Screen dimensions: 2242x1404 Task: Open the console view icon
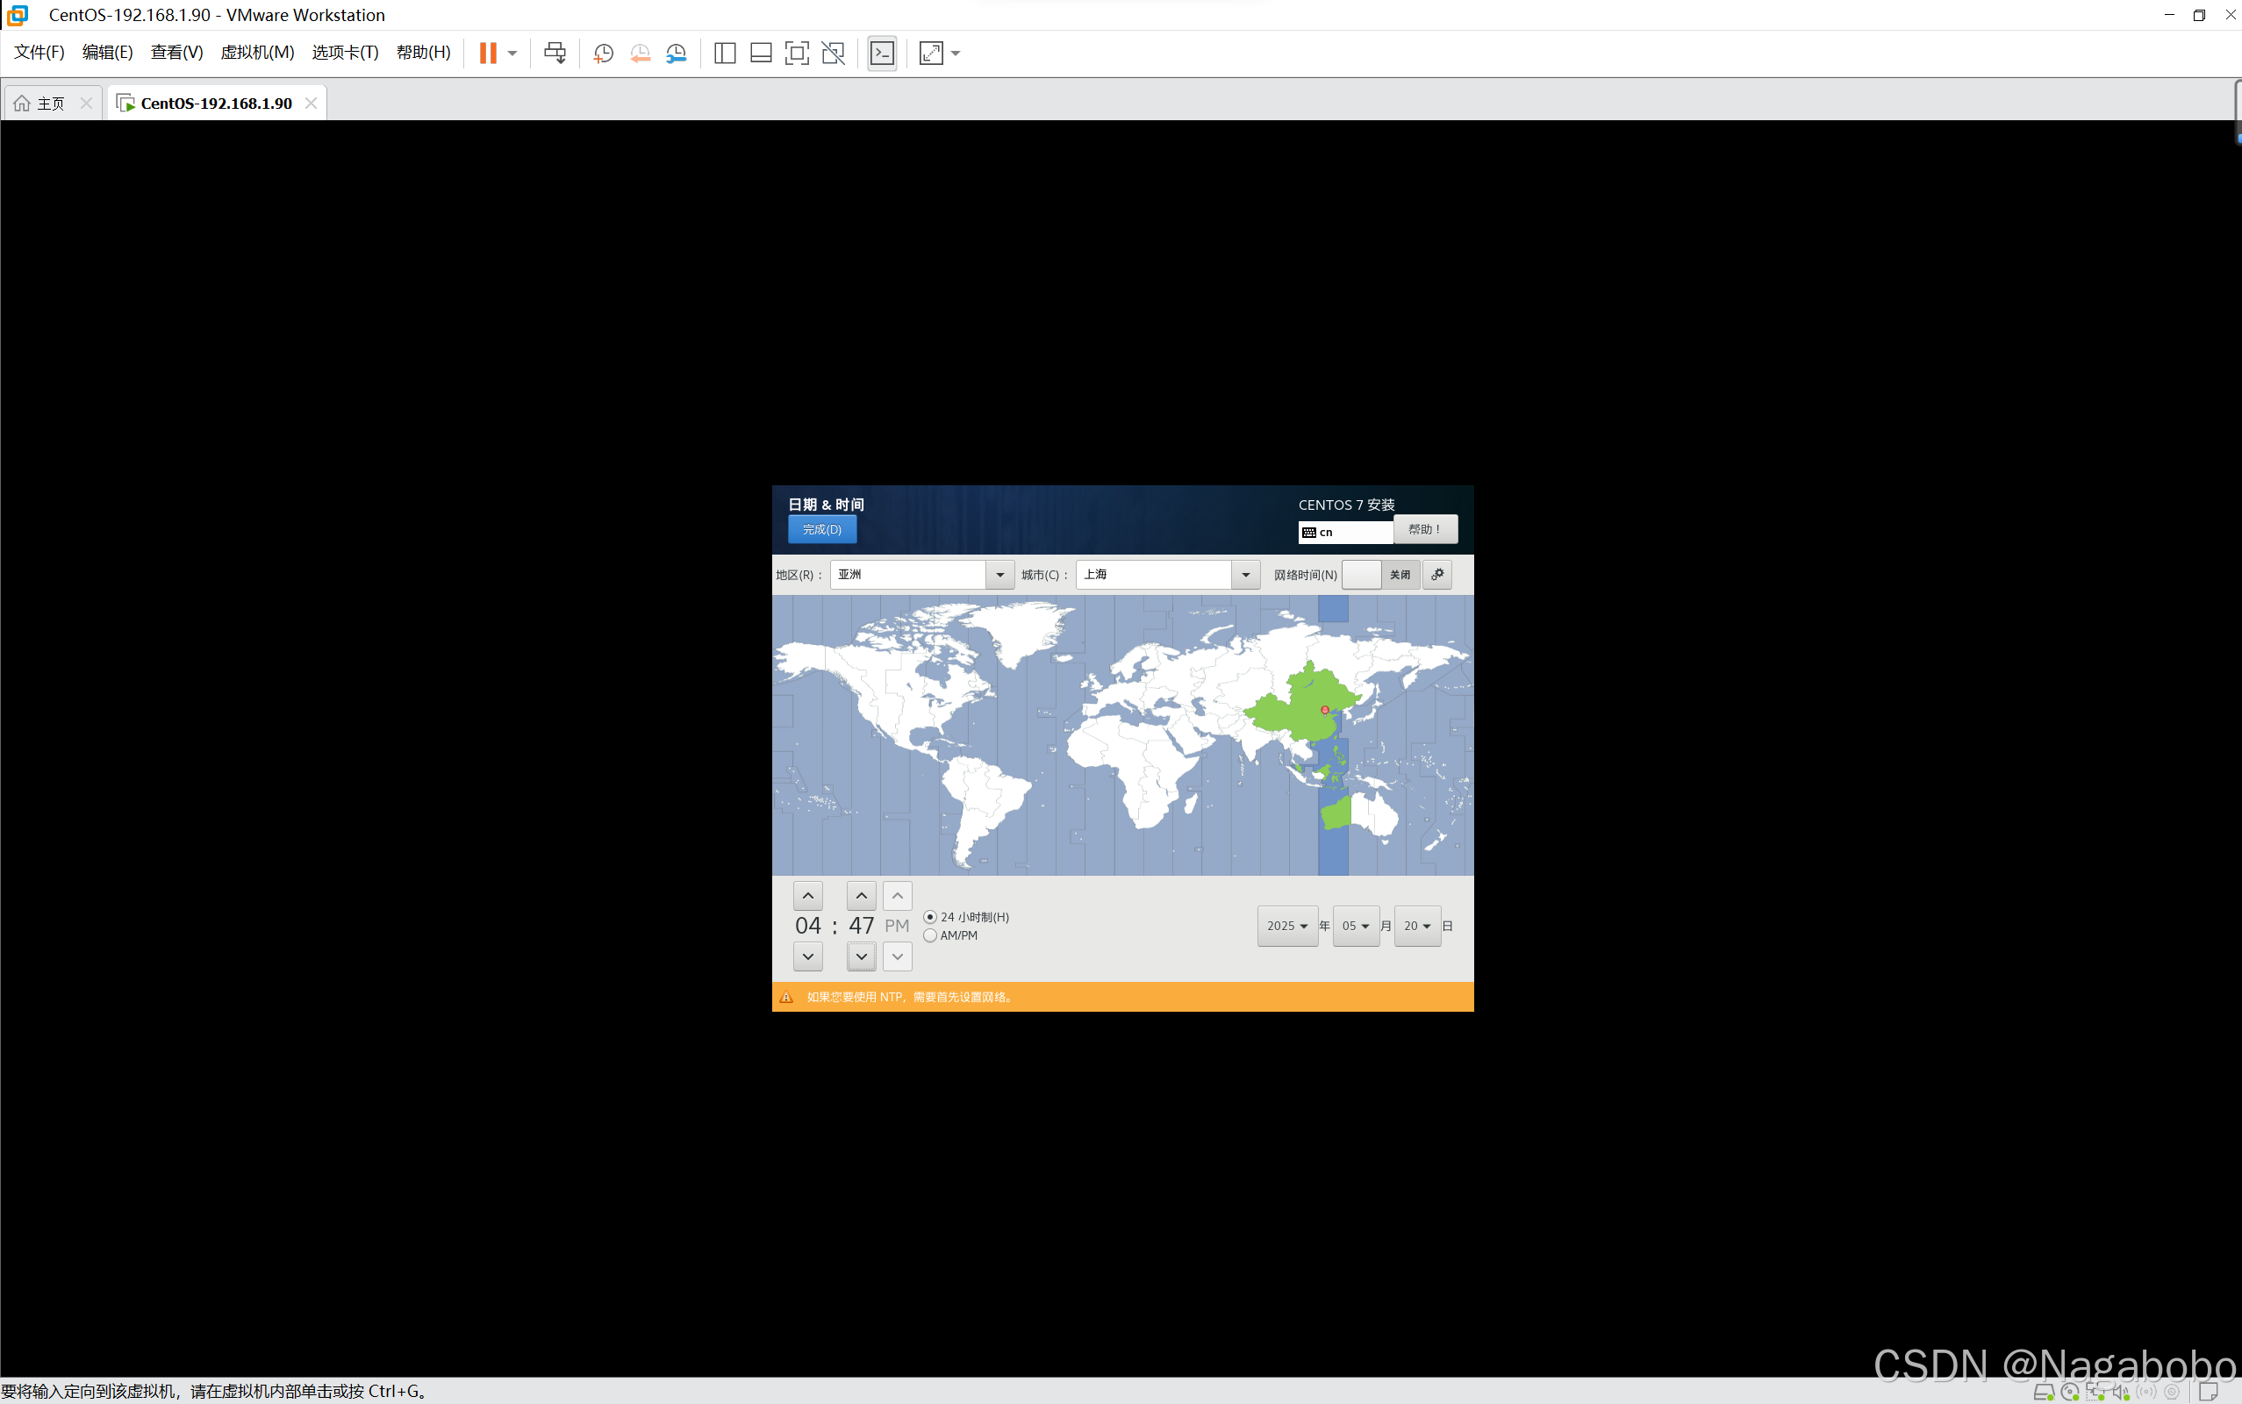(882, 53)
